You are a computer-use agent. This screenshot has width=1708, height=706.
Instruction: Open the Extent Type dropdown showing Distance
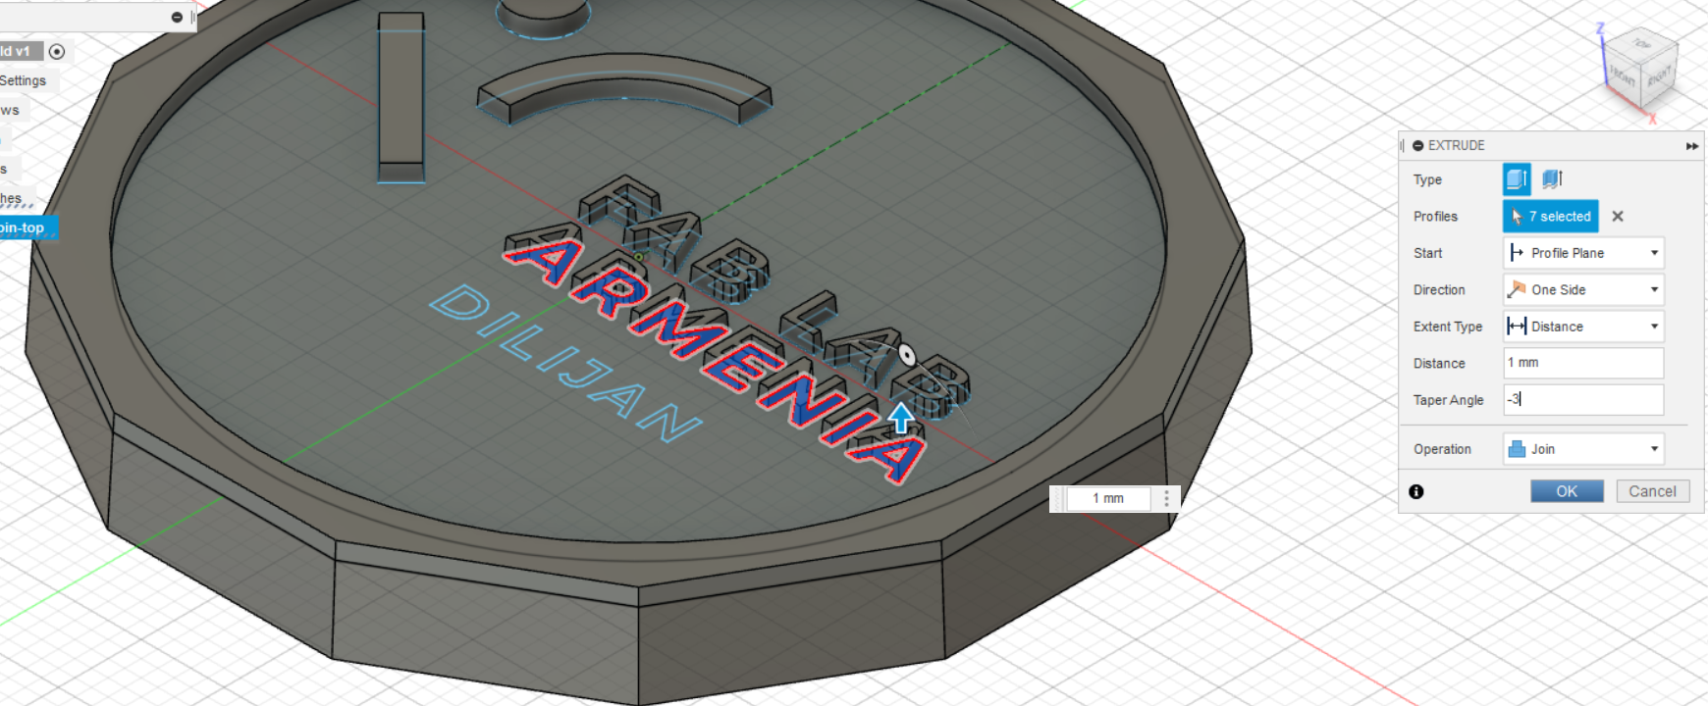click(1583, 327)
